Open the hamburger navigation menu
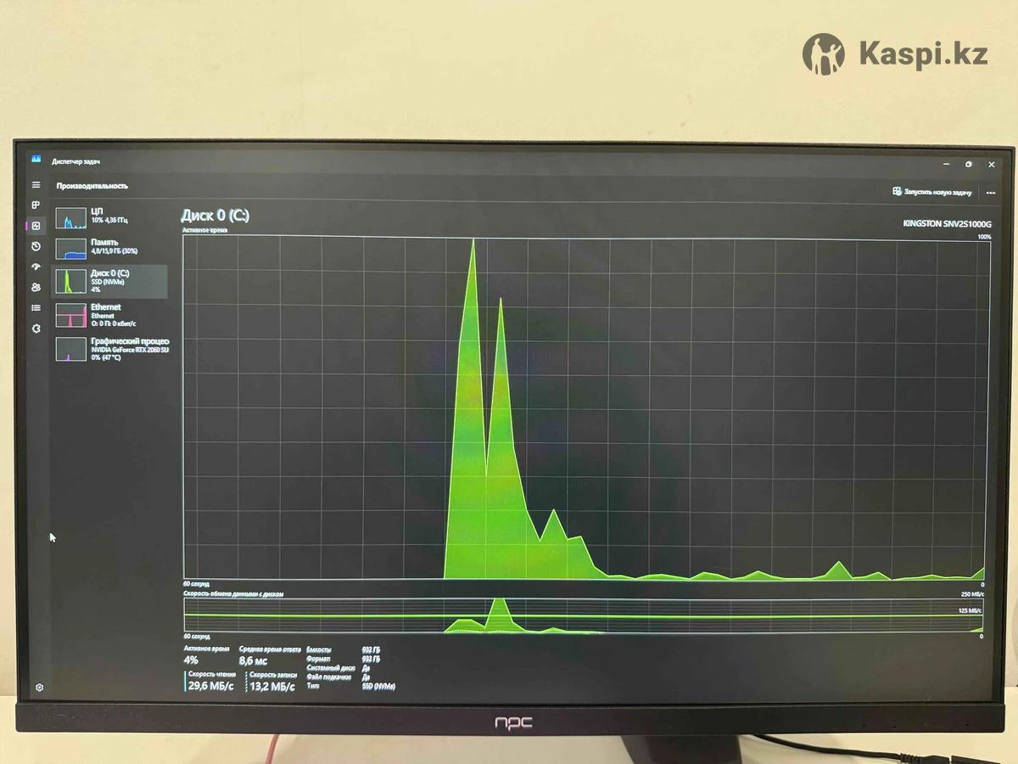 (x=36, y=184)
